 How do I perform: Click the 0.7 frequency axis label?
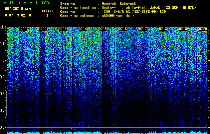pyautogui.click(x=3, y=111)
